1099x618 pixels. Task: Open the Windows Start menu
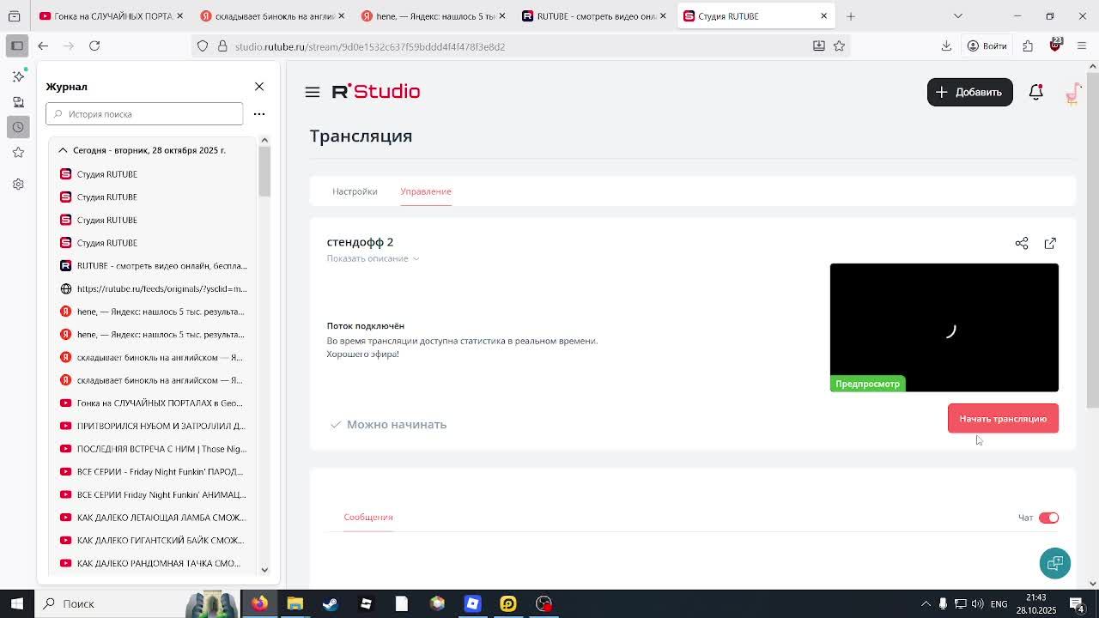[17, 603]
